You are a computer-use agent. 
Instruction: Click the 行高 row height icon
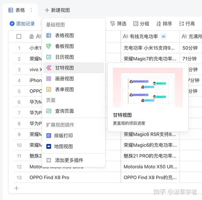(181, 24)
